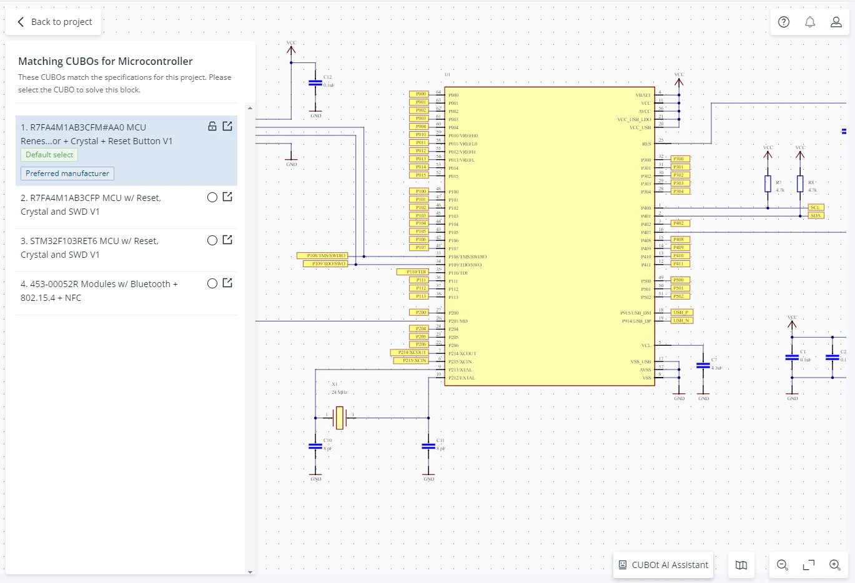The width and height of the screenshot is (855, 583).
Task: Select the R7FA4M1AB3CFP MCU radio button
Action: click(x=212, y=197)
